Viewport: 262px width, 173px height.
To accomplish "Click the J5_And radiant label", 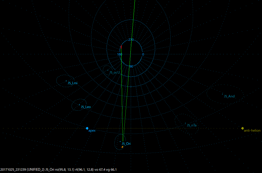I will click(229, 96).
